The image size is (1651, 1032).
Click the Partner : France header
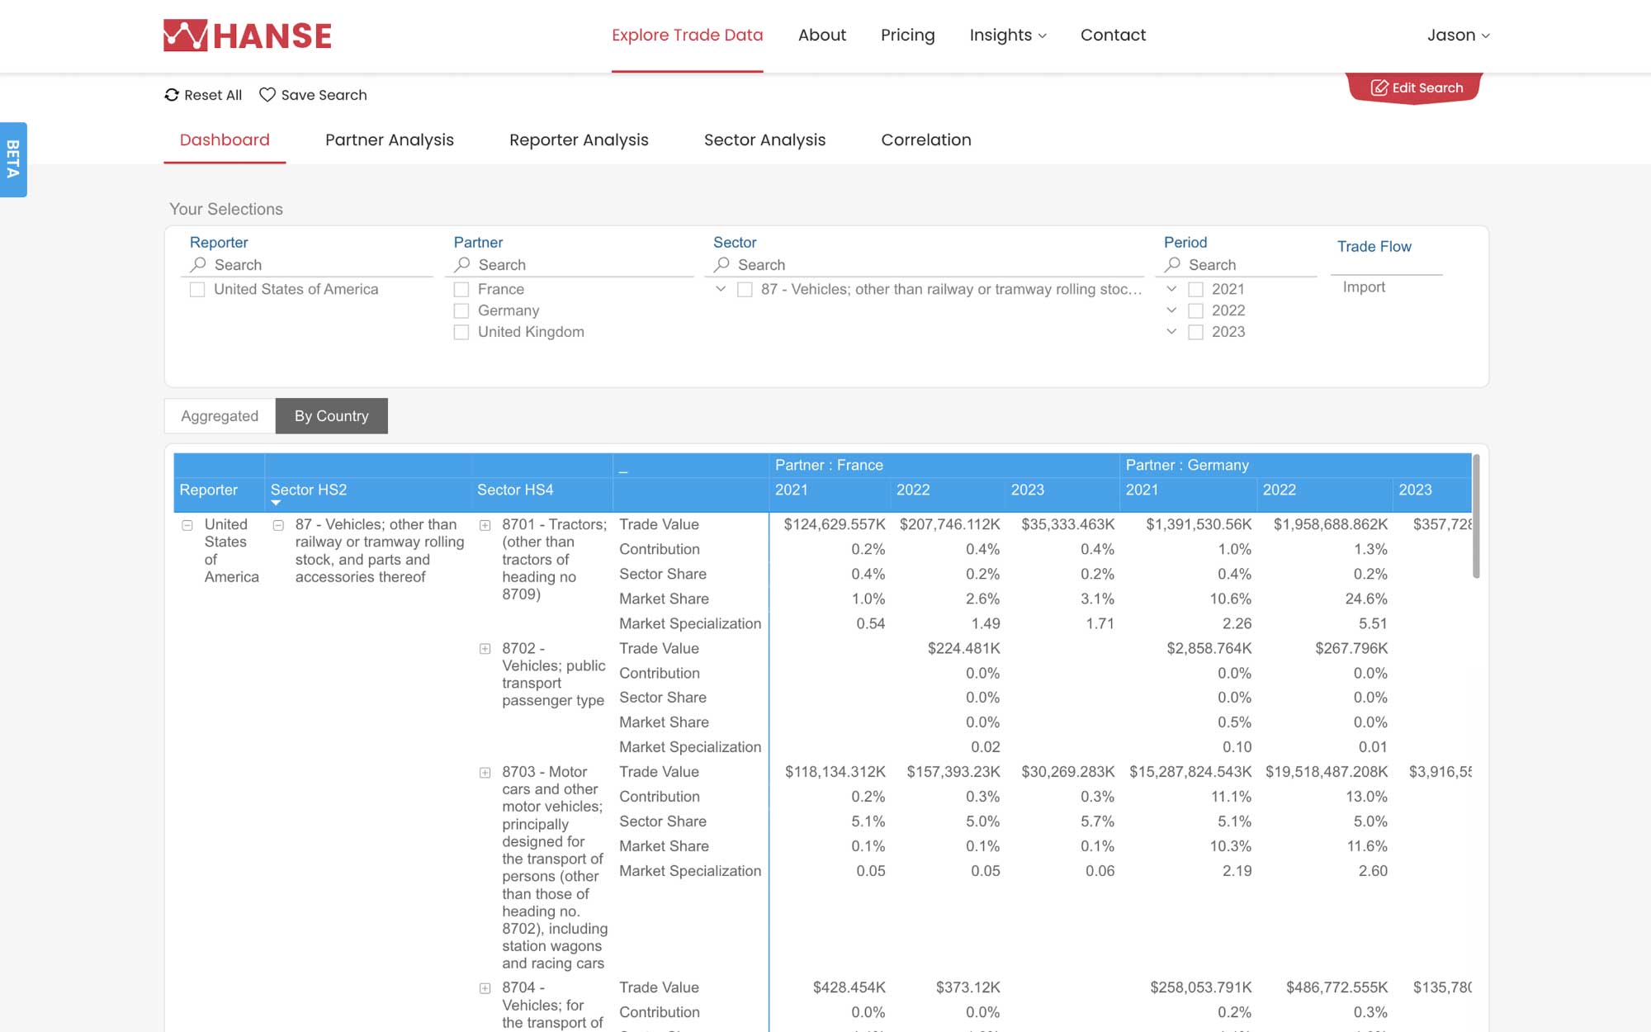point(829,465)
